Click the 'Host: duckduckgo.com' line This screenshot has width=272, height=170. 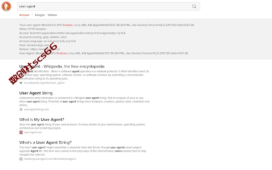[34, 45]
